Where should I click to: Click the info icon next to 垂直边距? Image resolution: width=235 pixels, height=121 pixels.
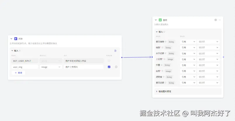166,83
